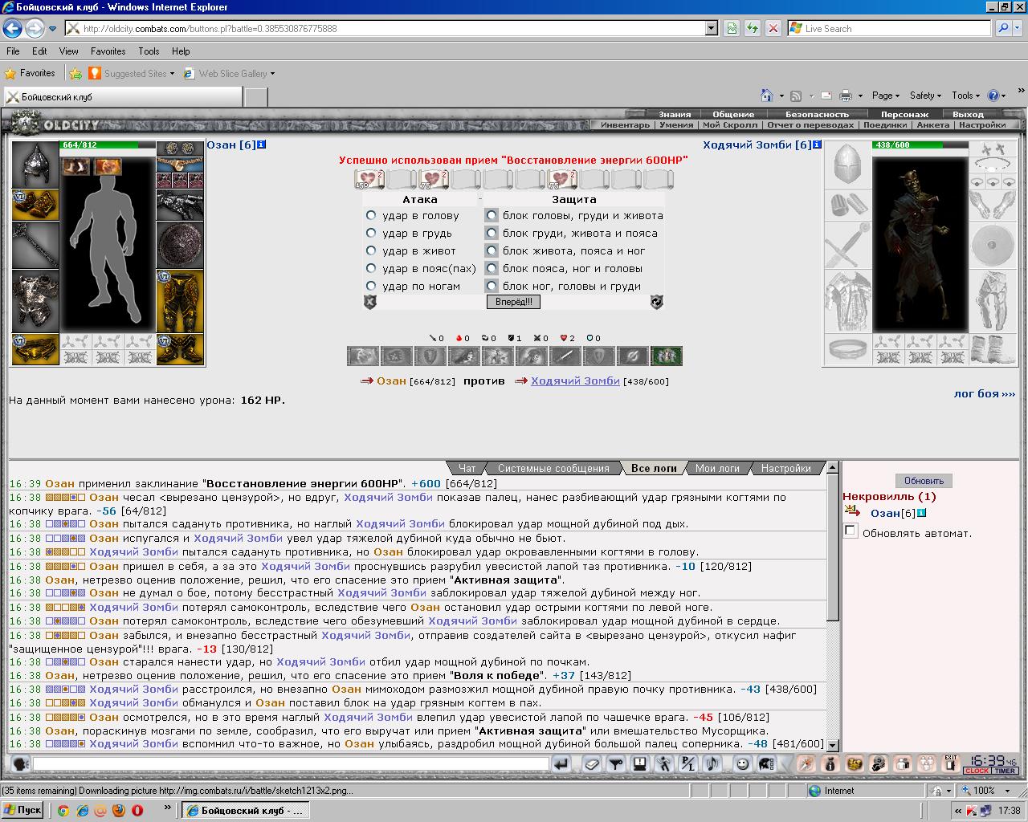
Task: Select attack 'удар в голову'
Action: (x=371, y=215)
